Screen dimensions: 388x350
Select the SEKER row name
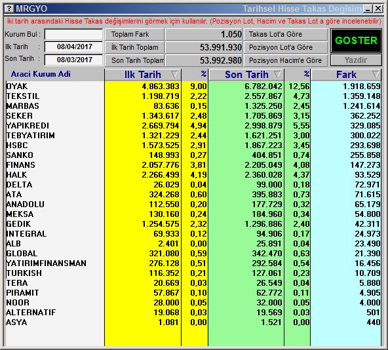tap(19, 116)
